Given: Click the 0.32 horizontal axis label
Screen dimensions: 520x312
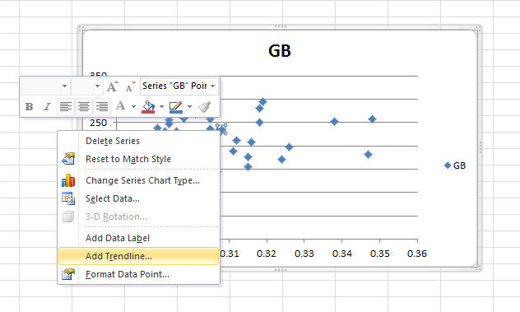Looking at the screenshot, I should click(267, 254).
